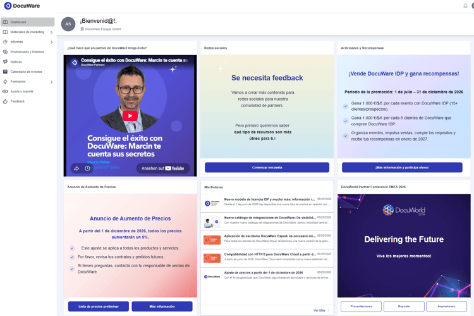Screen dimensions: 474x316
Task: Expand the Formación submenu chevron
Action: pyautogui.click(x=51, y=82)
